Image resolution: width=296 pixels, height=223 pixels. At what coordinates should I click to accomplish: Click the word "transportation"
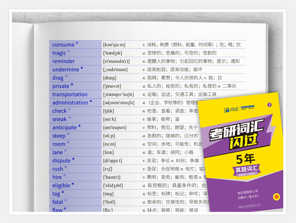[x=70, y=94]
